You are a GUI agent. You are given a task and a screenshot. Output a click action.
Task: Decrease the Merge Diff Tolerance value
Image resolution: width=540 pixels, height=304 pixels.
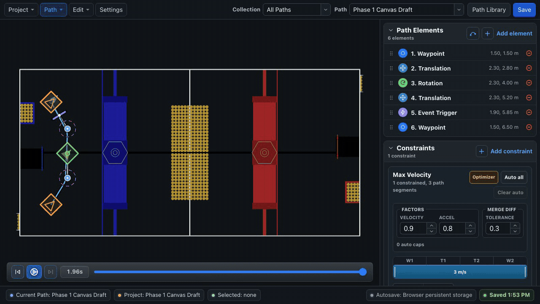click(x=515, y=231)
